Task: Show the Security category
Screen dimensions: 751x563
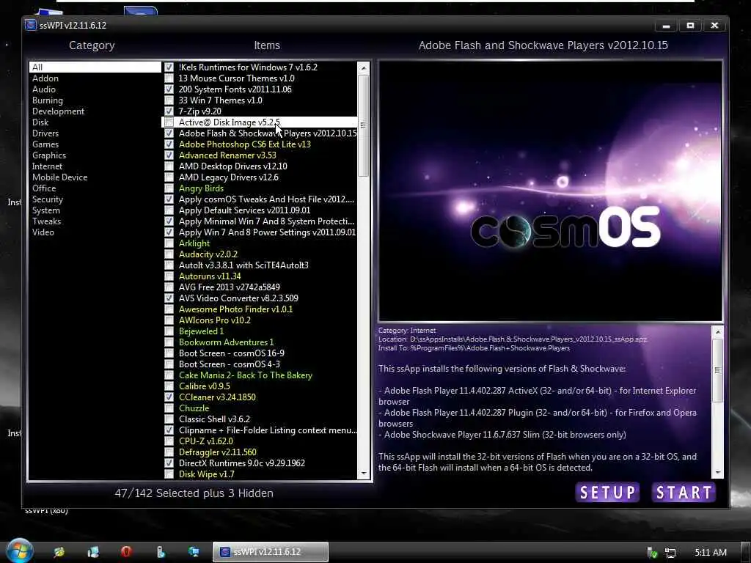Action: 48,199
